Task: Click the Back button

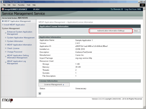Action: (136, 31)
